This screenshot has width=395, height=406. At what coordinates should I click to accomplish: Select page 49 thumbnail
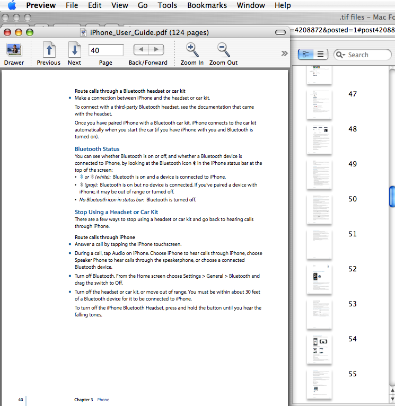coord(319,174)
